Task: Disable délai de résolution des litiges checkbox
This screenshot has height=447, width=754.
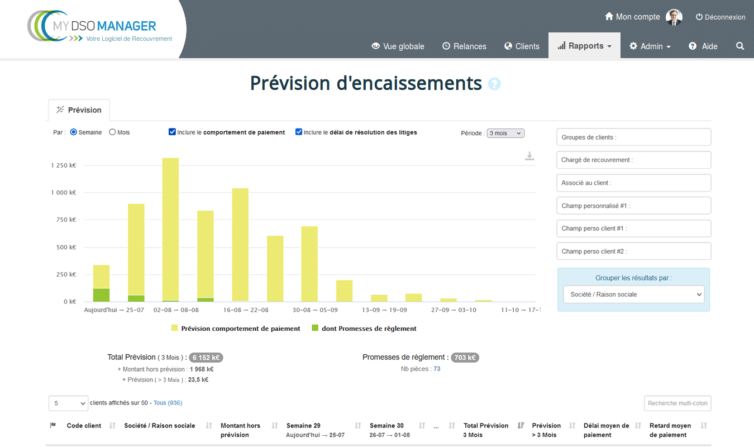Action: pos(299,132)
